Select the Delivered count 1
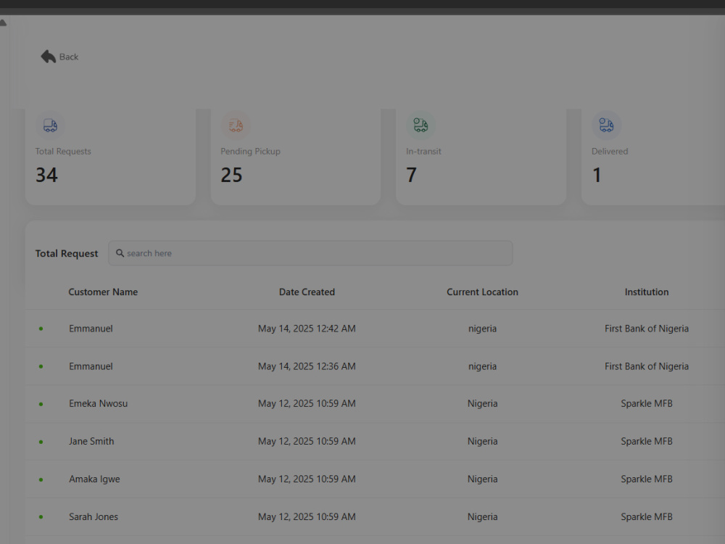The height and width of the screenshot is (544, 725). click(x=597, y=175)
